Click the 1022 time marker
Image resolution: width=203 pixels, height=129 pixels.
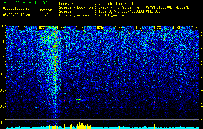pyautogui.click(x=41, y=28)
